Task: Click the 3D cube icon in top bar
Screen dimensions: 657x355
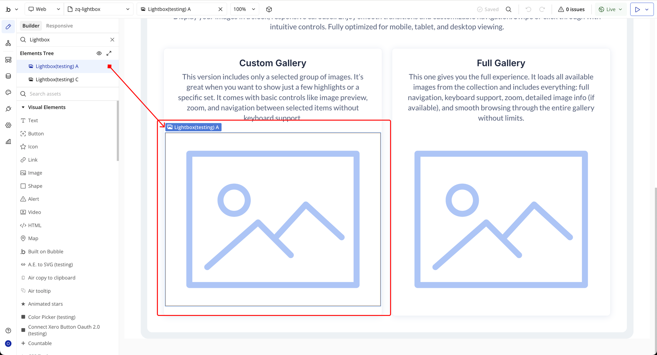Action: pos(269,9)
